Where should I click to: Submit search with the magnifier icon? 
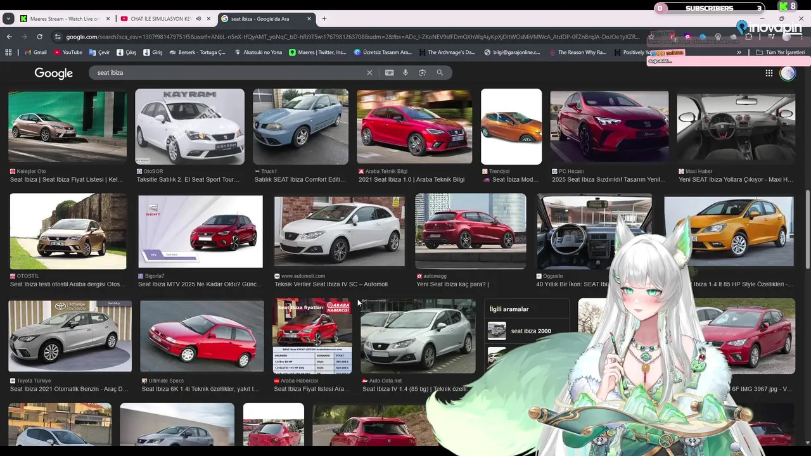[x=440, y=73]
